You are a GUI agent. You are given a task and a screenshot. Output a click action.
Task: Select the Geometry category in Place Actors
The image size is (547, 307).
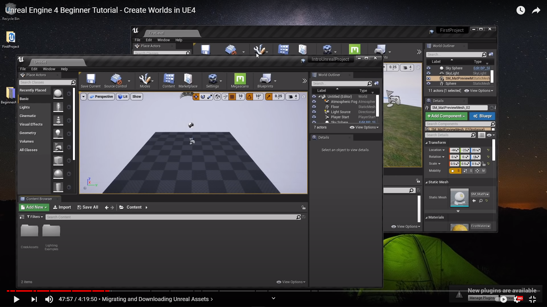(x=28, y=133)
